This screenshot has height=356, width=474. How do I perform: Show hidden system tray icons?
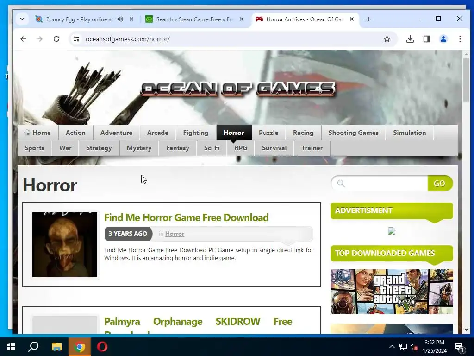pos(392,347)
